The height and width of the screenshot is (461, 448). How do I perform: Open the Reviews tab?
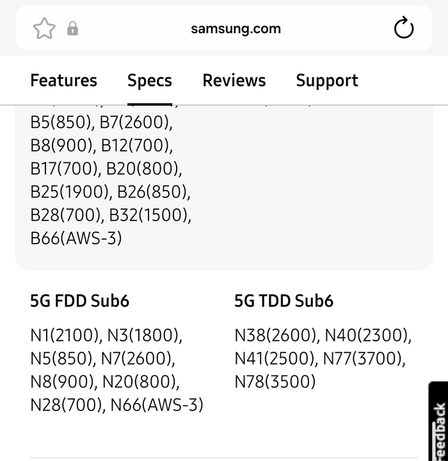click(x=234, y=81)
